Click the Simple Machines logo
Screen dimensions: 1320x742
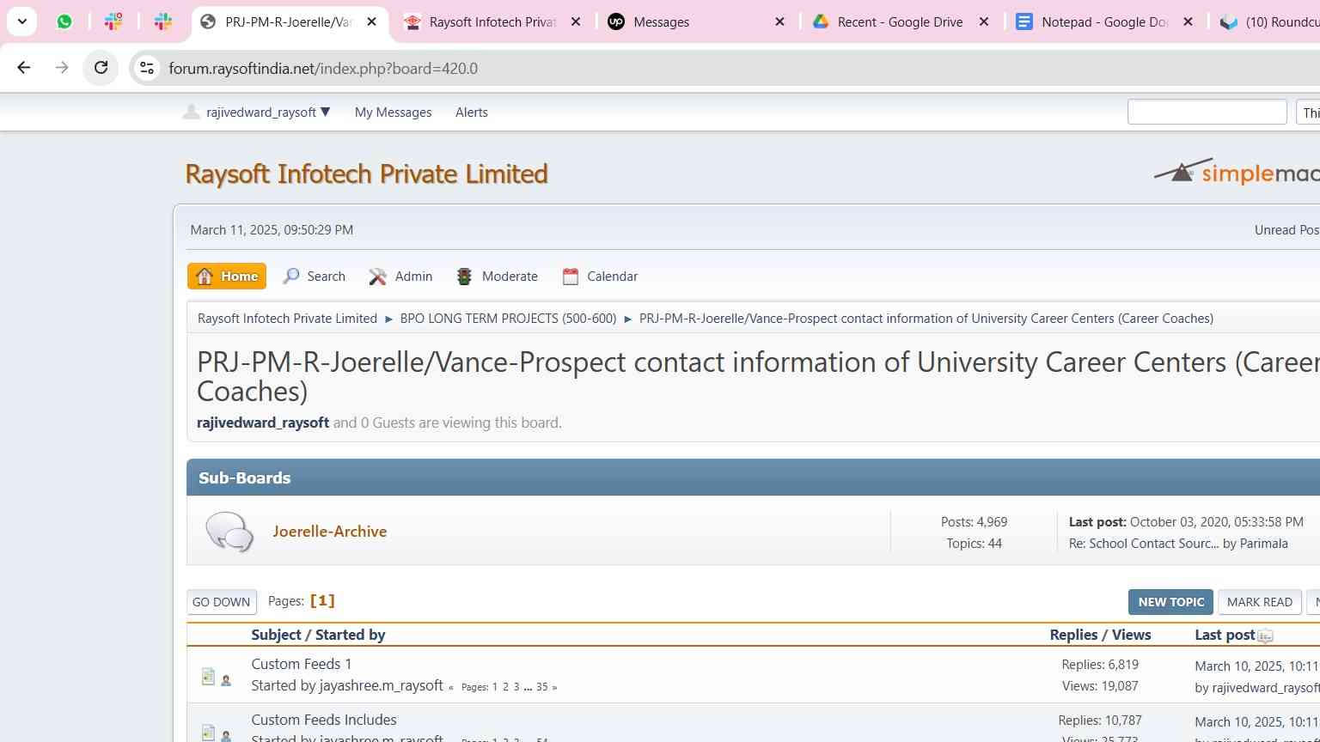[x=1236, y=172]
